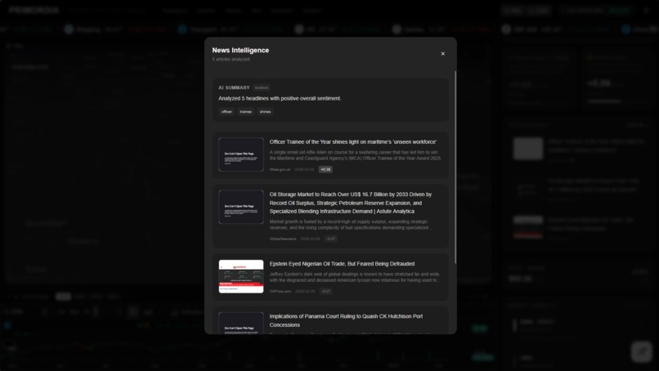The image size is (659, 371).
Task: Select the 'officer' keyword tag
Action: 226,112
